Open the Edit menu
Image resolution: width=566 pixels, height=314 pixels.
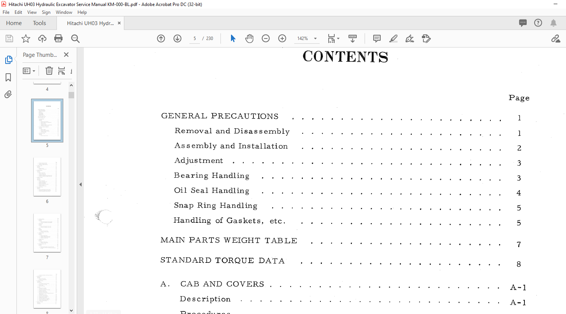click(x=18, y=12)
